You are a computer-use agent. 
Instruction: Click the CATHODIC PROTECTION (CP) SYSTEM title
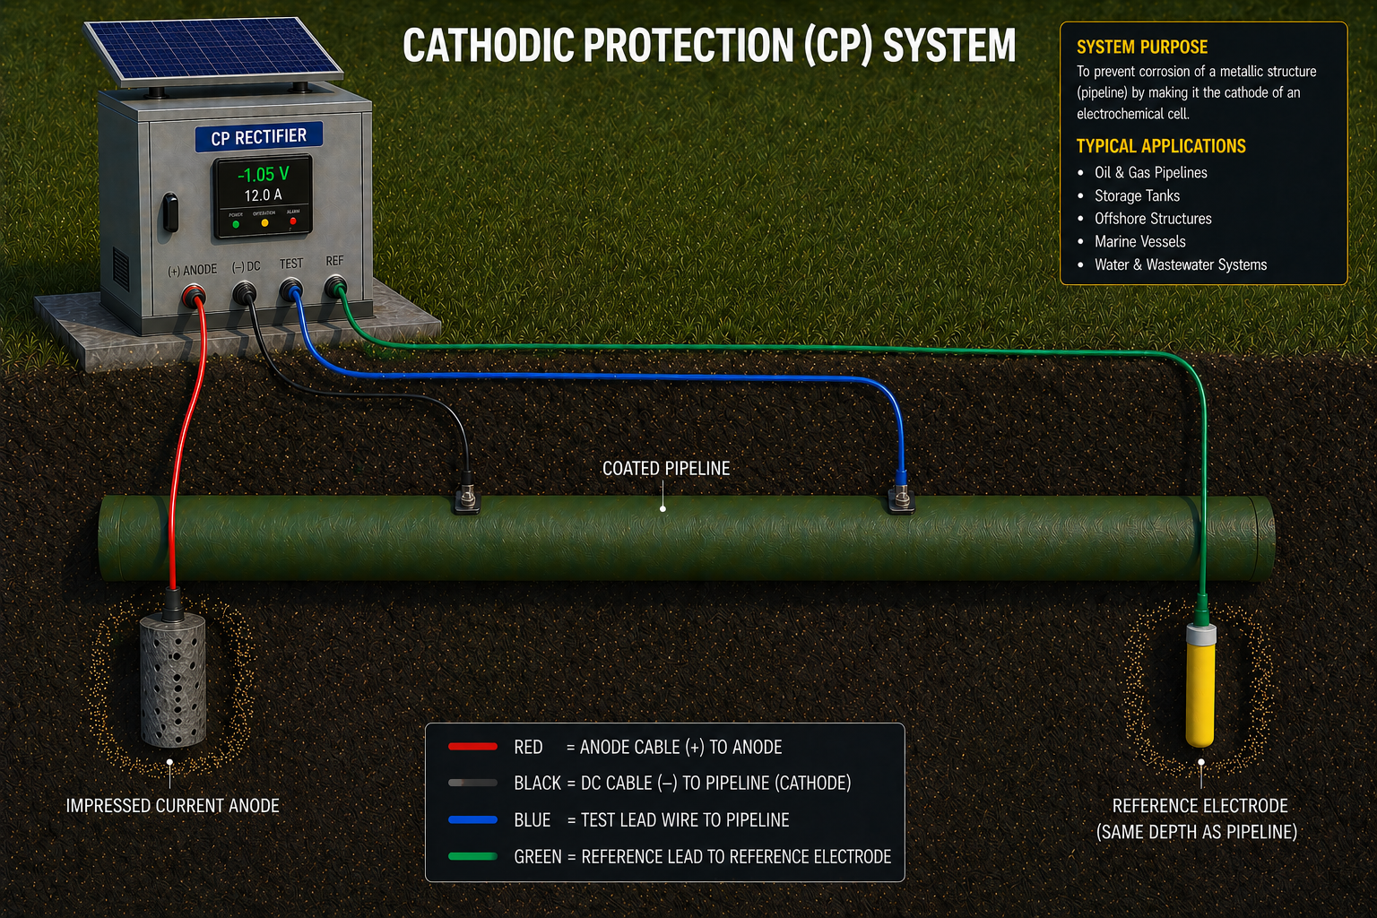(x=711, y=46)
